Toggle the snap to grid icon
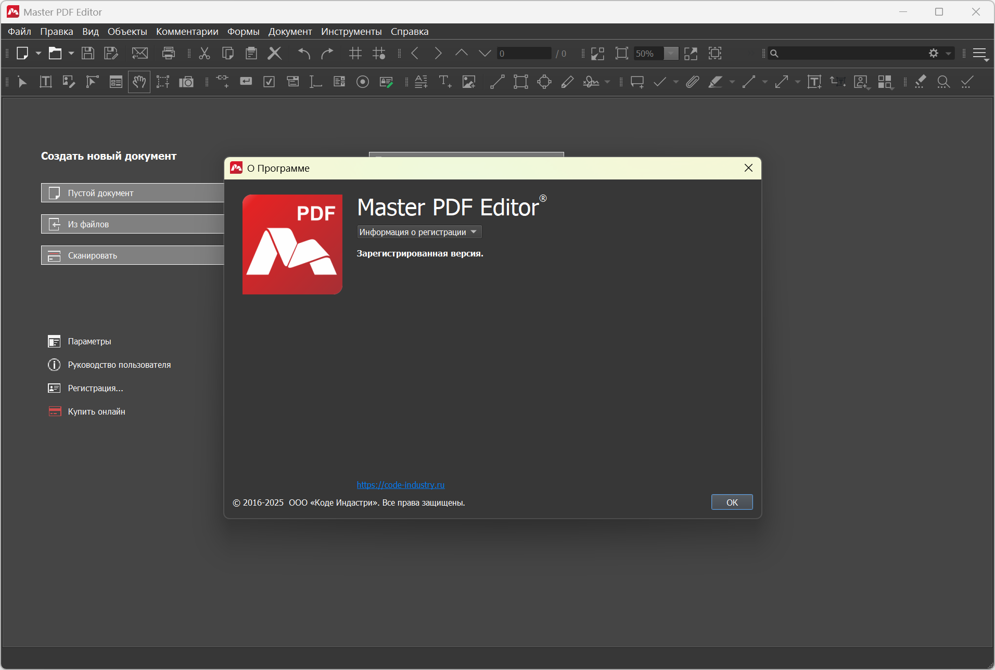The image size is (995, 670). tap(379, 53)
